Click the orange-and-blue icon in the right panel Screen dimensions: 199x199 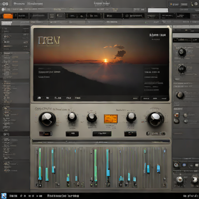pos(177,115)
